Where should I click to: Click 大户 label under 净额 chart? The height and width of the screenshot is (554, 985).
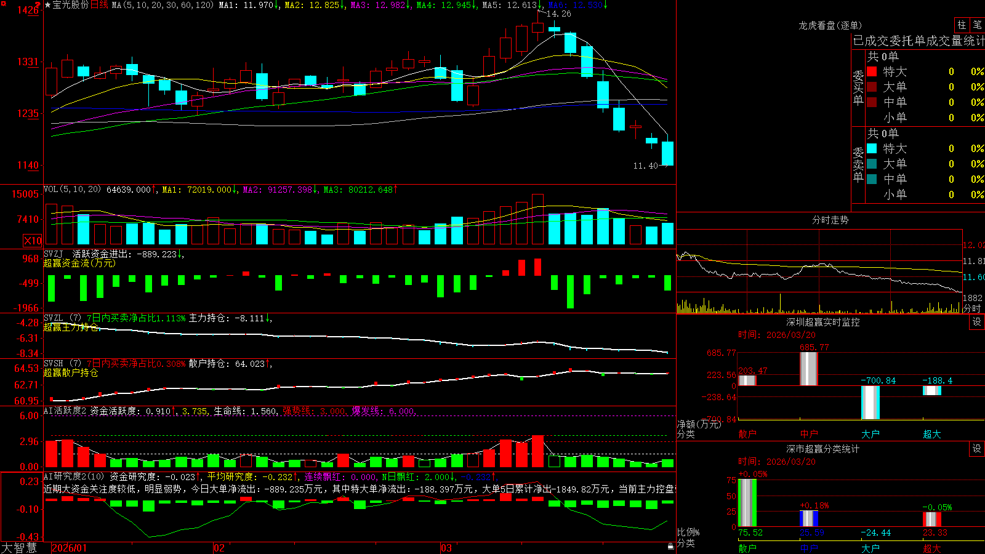click(870, 434)
